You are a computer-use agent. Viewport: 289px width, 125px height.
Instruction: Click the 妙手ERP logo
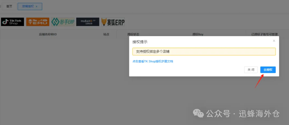(63, 22)
